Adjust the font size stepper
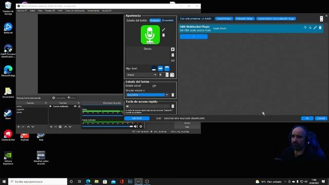Image resolution: width=329 pixels, height=185 pixels. click(x=167, y=75)
